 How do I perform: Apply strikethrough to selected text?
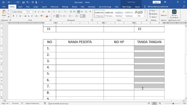click(x=25, y=16)
